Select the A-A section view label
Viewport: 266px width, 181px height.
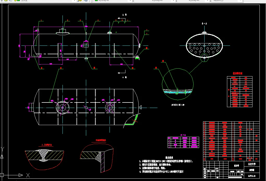coord(204,24)
